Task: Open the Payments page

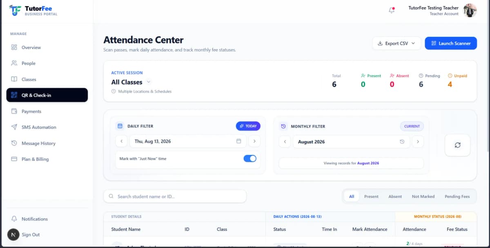Action: tap(47, 111)
